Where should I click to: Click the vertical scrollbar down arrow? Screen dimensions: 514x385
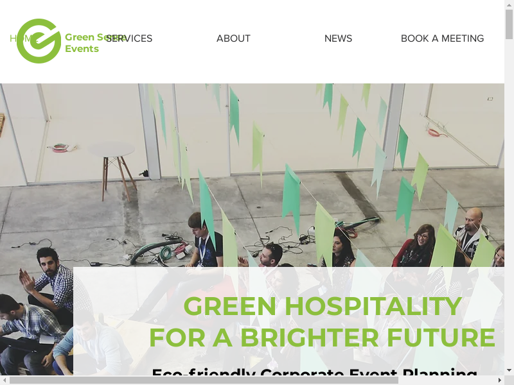click(509, 370)
